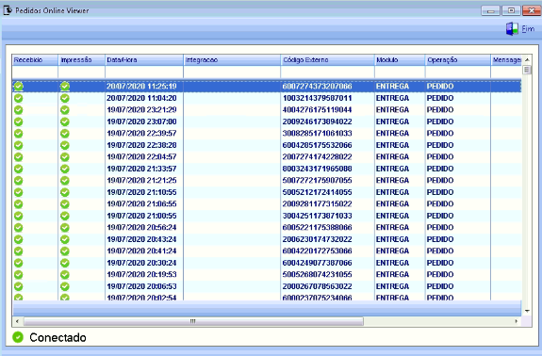Click Impressão check icon for 20/07/2020 11:04:20
Viewport: 542px width, 356px height.
(x=65, y=98)
